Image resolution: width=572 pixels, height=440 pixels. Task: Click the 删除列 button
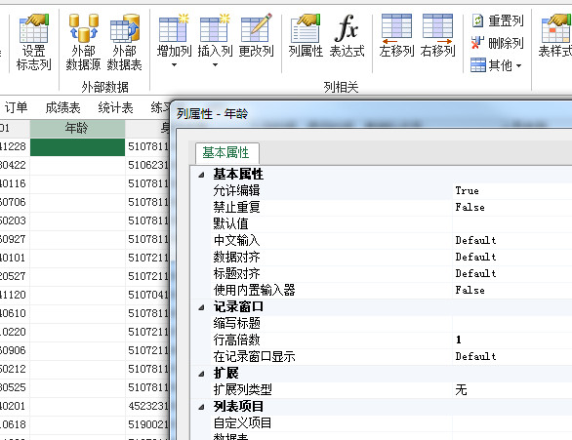click(498, 43)
